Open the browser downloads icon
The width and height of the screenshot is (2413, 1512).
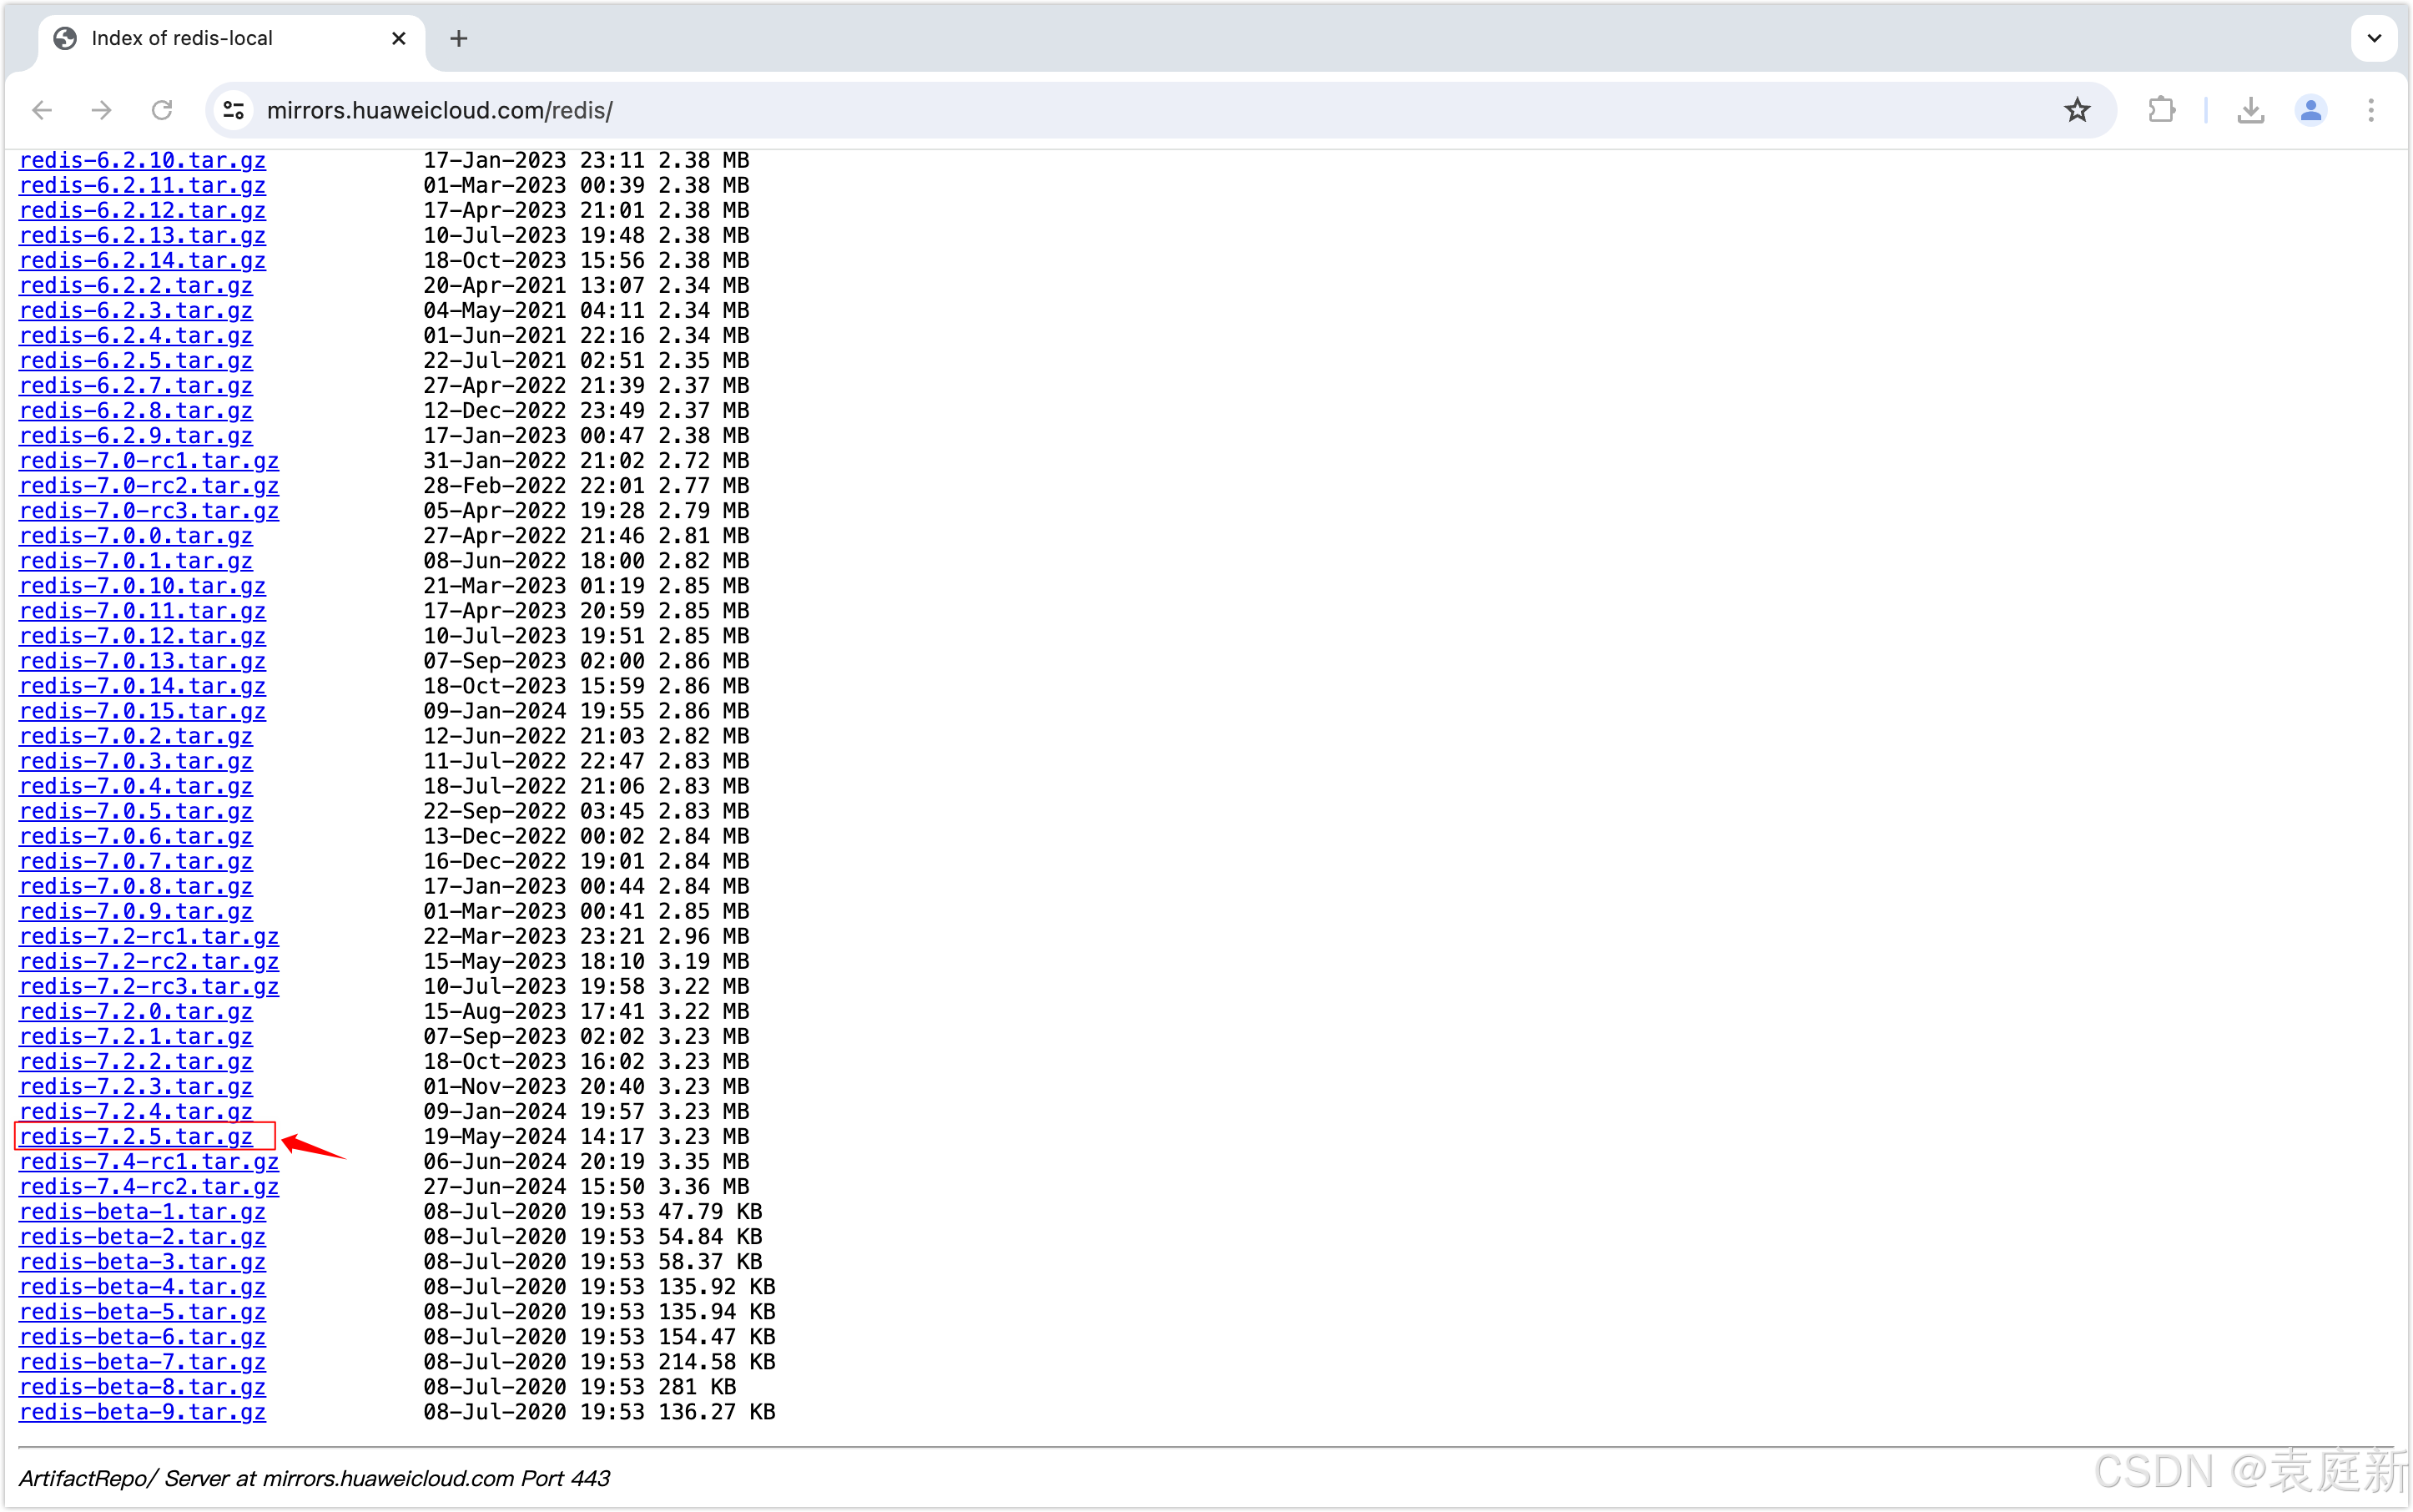[2250, 110]
